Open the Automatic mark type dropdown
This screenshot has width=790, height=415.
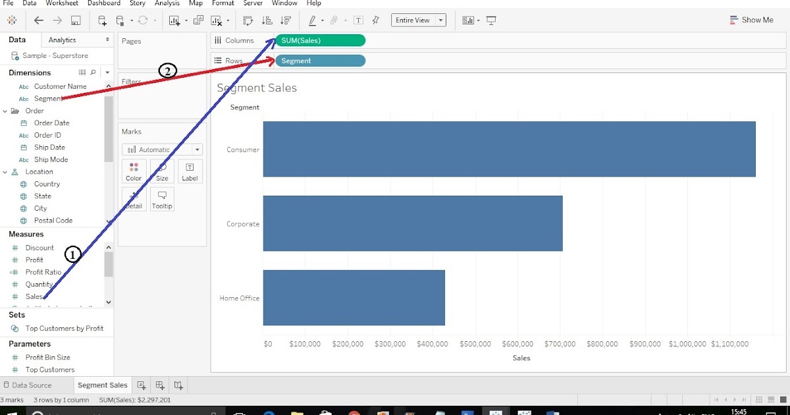[196, 150]
